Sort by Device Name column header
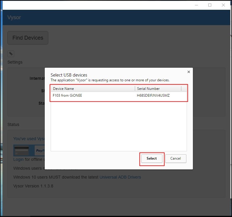This screenshot has height=217, width=232. tap(93, 89)
